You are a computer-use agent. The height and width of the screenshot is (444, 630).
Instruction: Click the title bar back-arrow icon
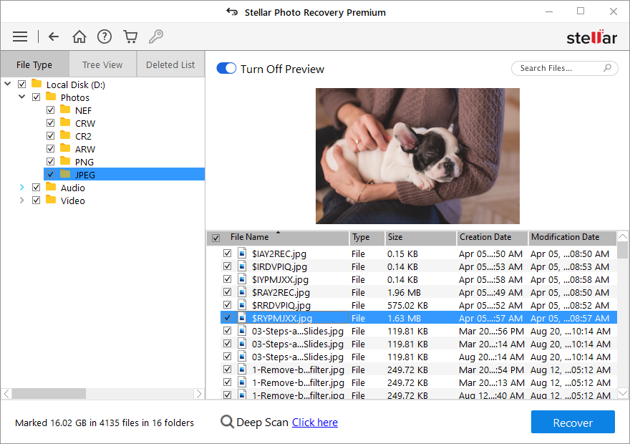click(x=232, y=11)
